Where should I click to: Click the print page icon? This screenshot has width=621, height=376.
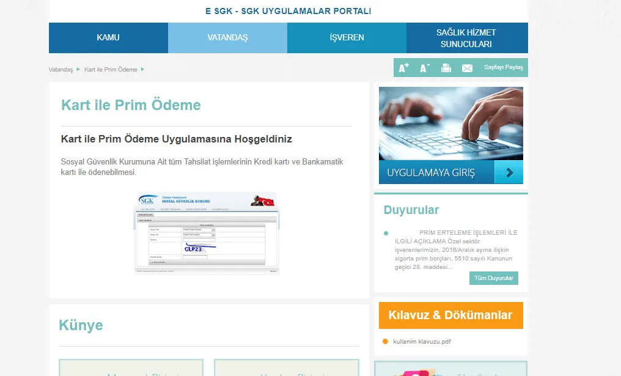pyautogui.click(x=446, y=68)
